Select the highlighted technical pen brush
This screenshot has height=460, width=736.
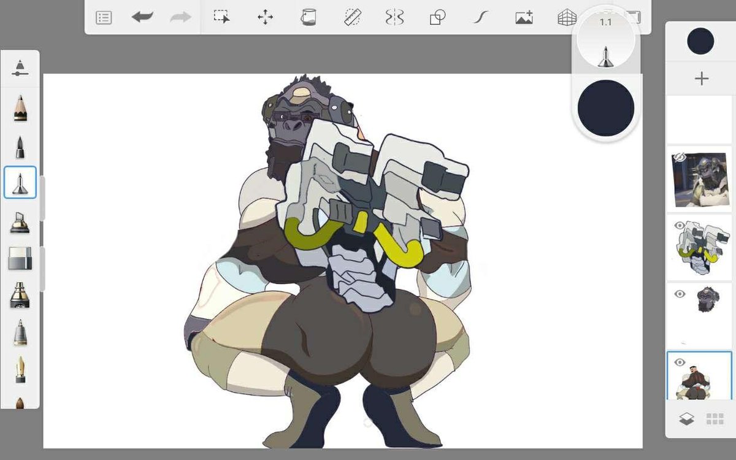pos(20,182)
